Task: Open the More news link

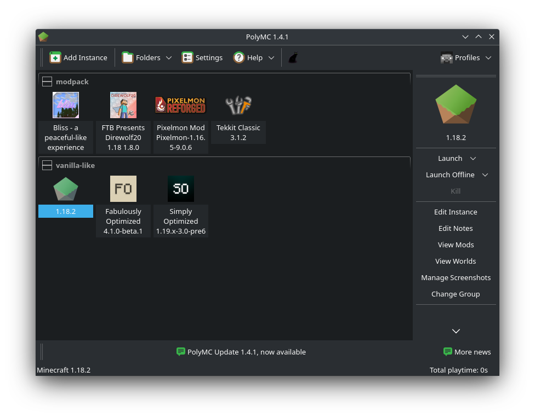Action: [x=473, y=352]
